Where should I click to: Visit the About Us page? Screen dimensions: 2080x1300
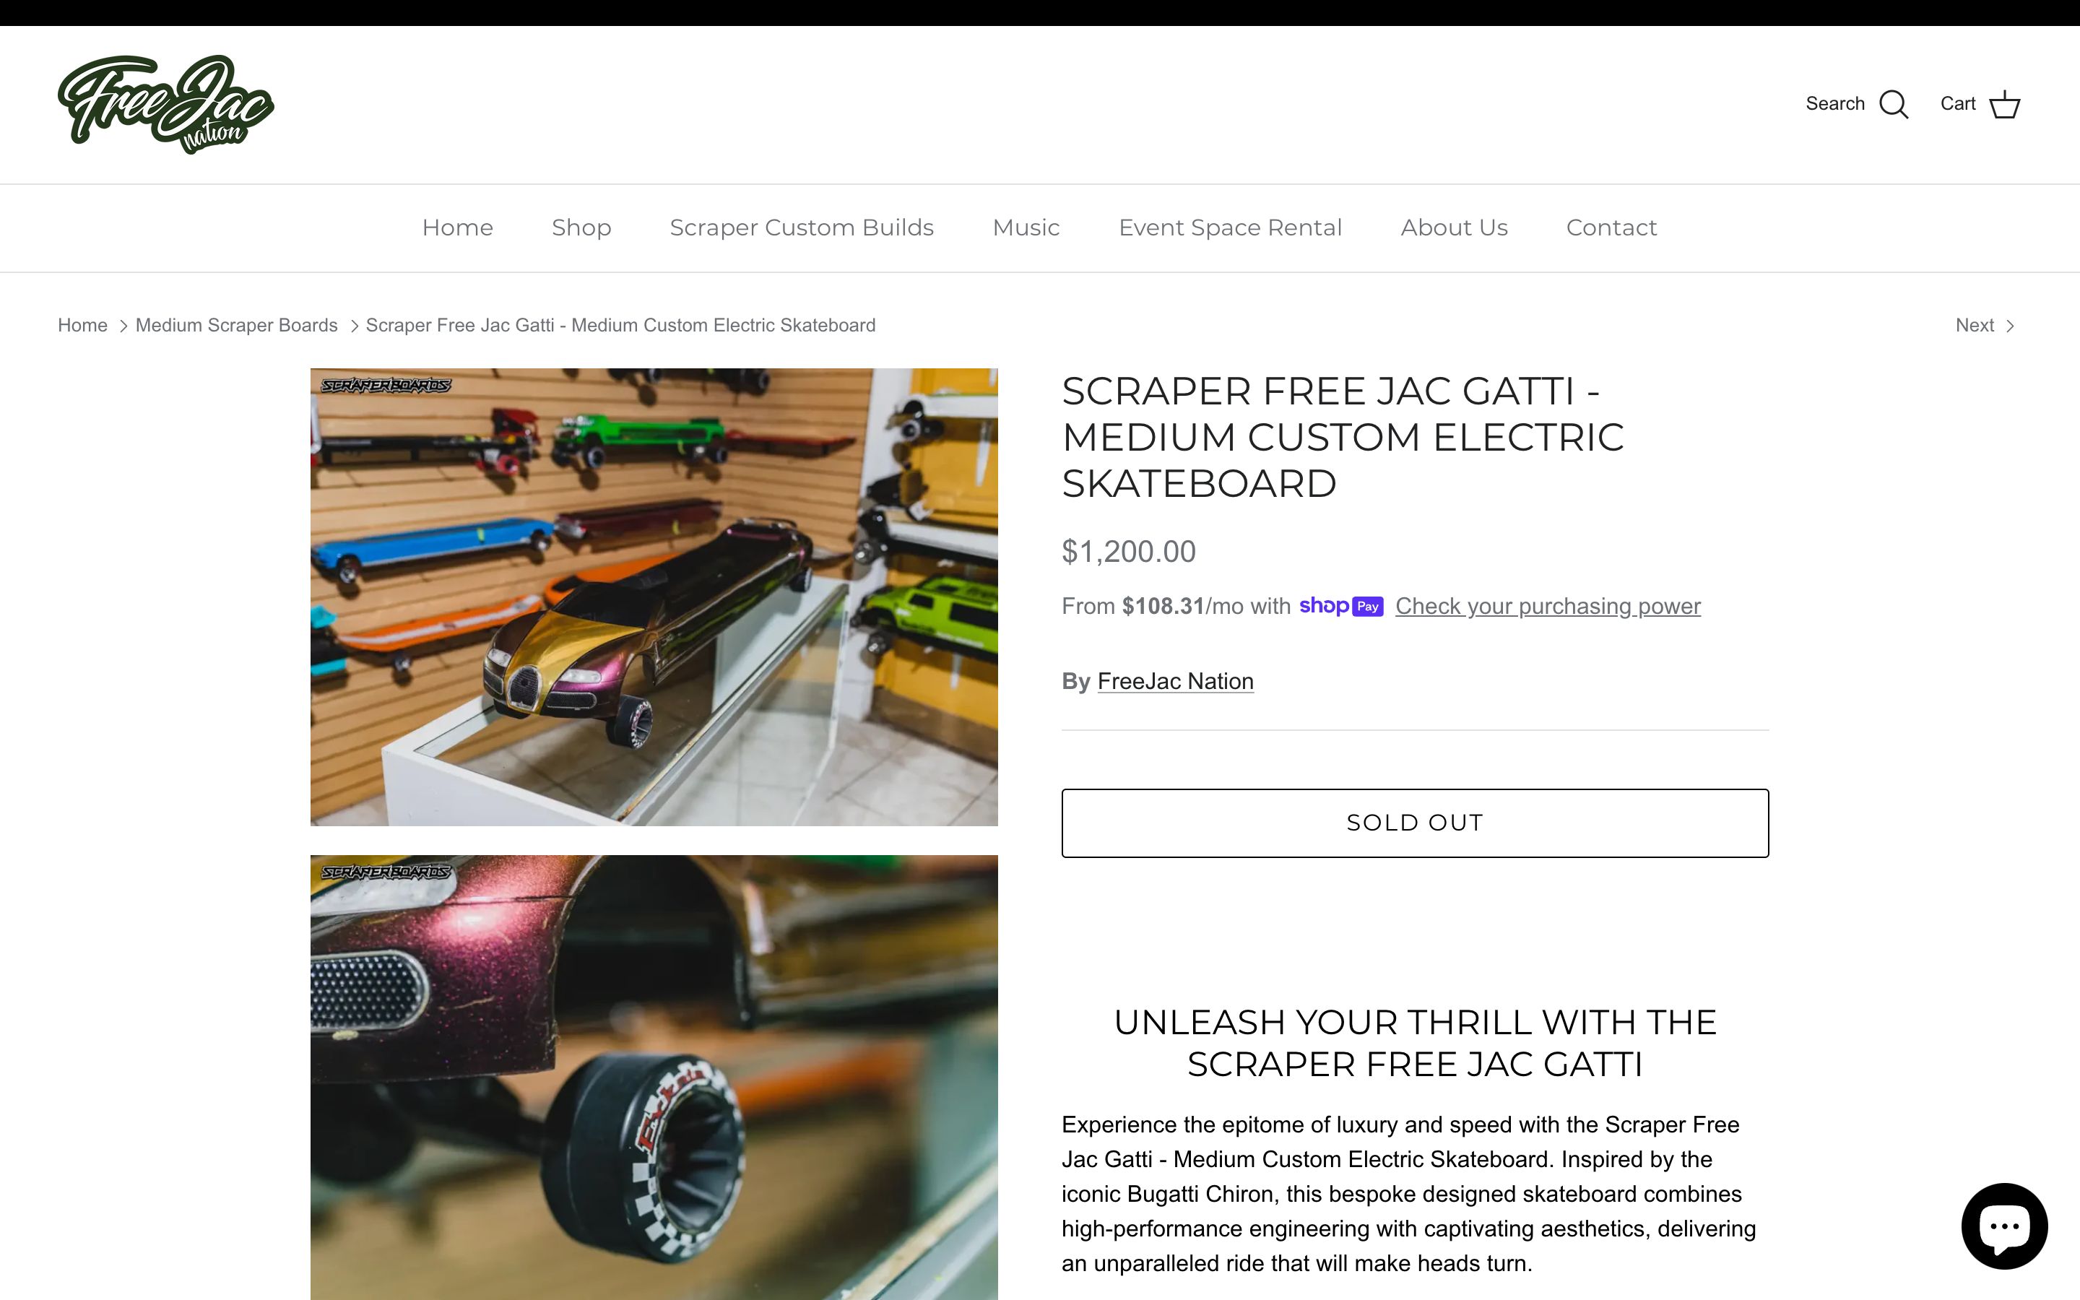point(1455,227)
